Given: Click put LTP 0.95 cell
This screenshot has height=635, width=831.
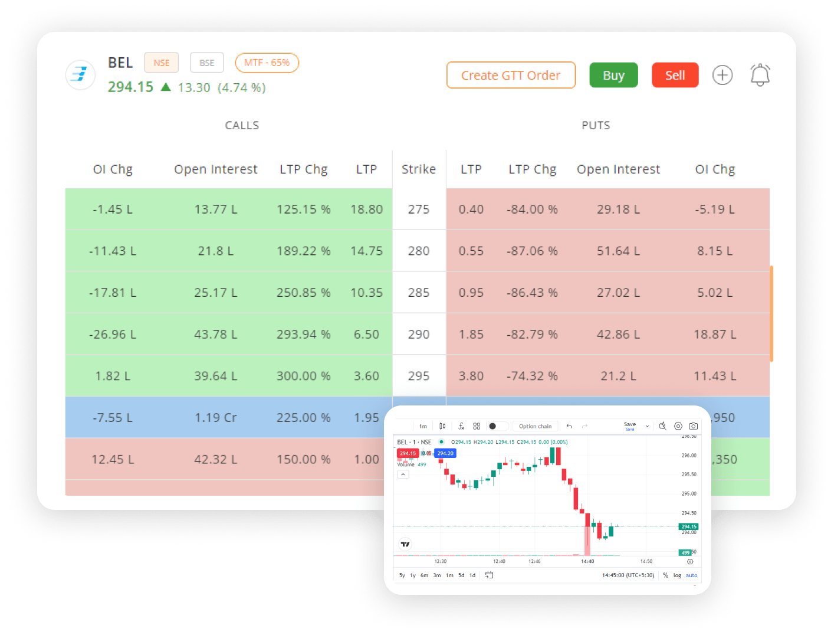Looking at the screenshot, I should pos(471,293).
